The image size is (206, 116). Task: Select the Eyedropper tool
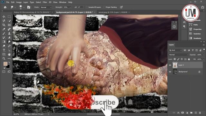click(x=4, y=29)
